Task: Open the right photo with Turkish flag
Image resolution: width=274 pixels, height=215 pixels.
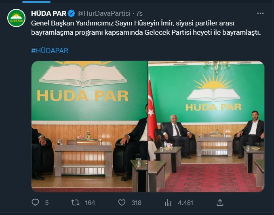Action: pos(207,126)
